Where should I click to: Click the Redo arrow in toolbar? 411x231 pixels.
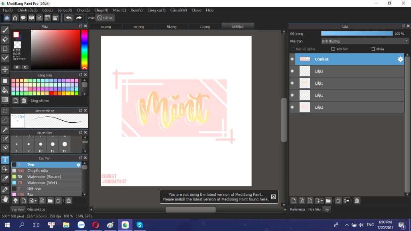[79, 18]
